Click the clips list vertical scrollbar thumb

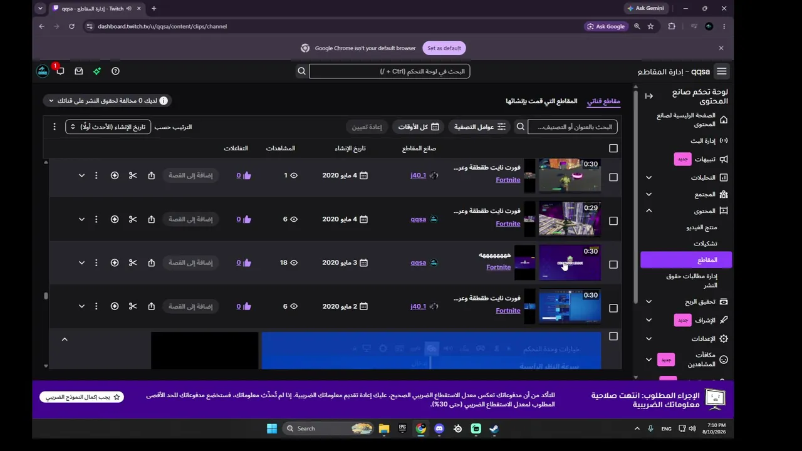[x=46, y=296]
